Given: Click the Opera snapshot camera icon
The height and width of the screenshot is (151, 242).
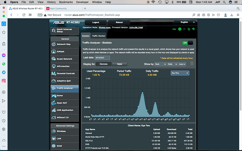Looking at the screenshot, I should [x=203, y=15].
